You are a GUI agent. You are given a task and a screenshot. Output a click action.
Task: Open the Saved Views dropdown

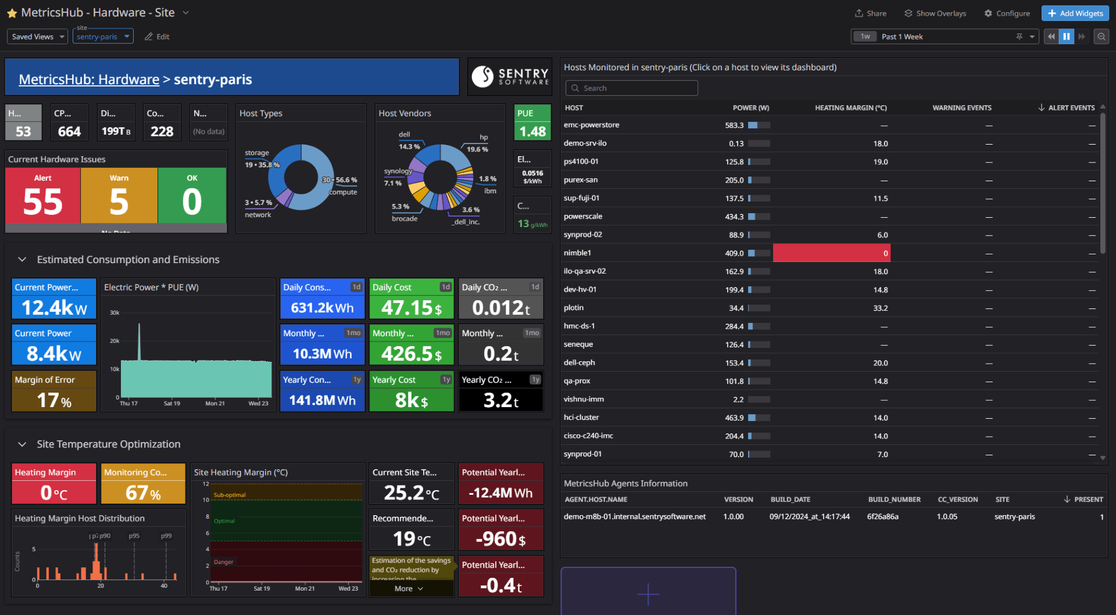tap(38, 37)
